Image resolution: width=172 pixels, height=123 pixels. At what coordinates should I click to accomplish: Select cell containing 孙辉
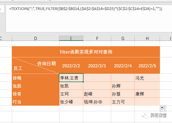coord(123,86)
